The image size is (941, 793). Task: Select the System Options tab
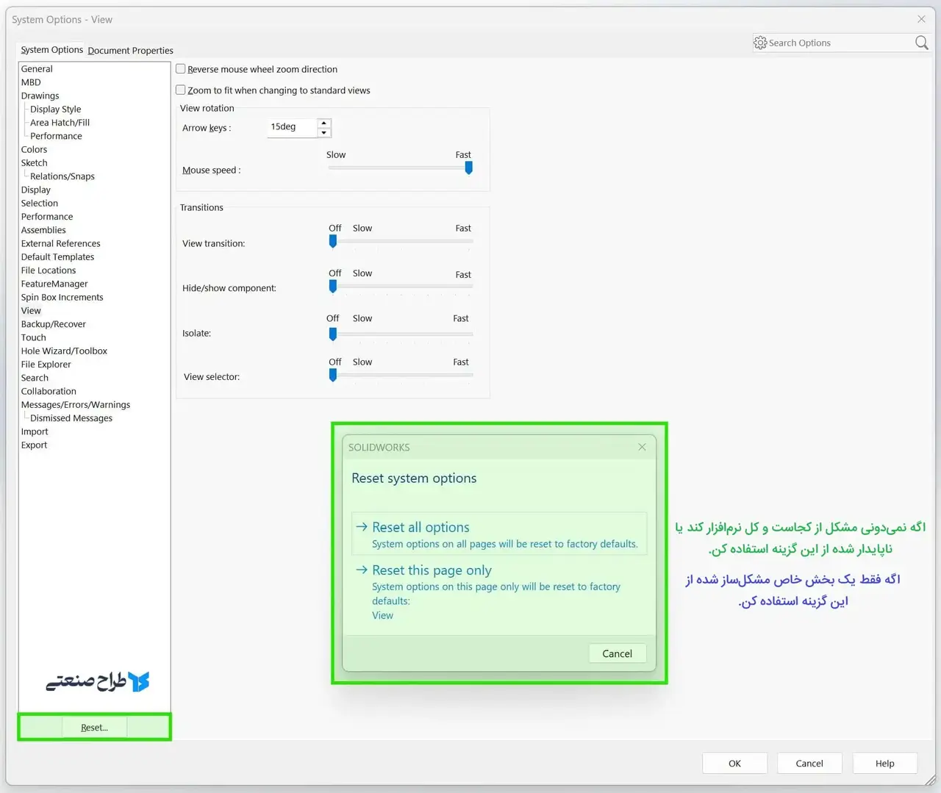point(51,49)
